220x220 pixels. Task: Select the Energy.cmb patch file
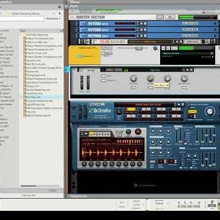[x=32, y=86]
